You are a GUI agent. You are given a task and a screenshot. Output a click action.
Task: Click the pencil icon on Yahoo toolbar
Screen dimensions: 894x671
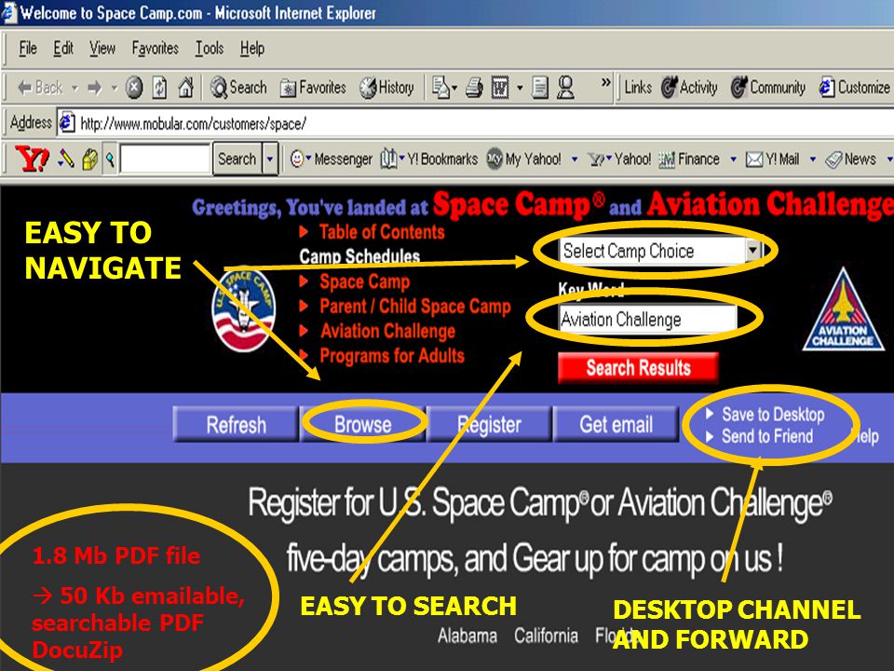tap(66, 158)
